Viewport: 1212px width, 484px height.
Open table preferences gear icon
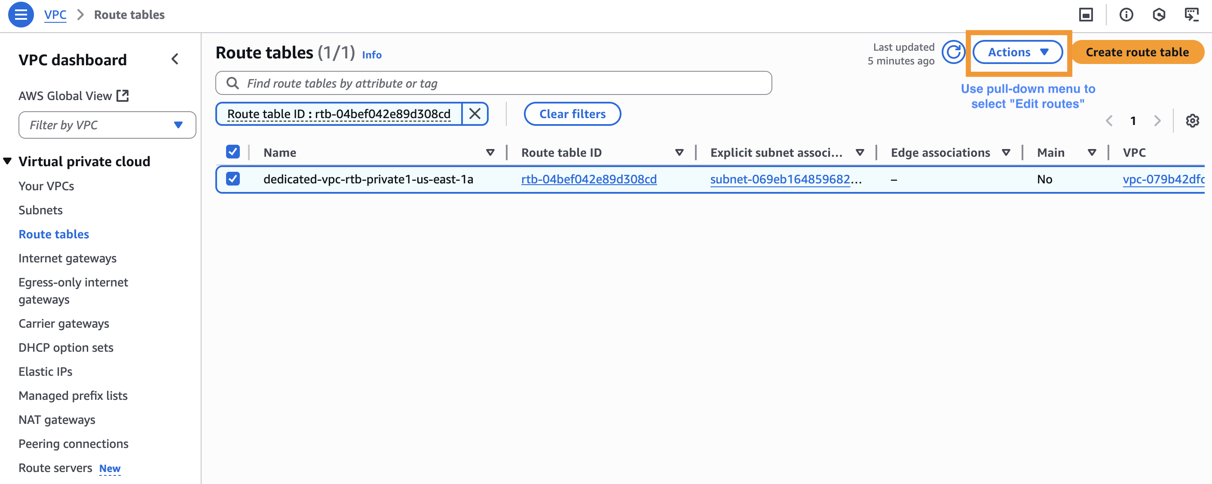coord(1192,121)
